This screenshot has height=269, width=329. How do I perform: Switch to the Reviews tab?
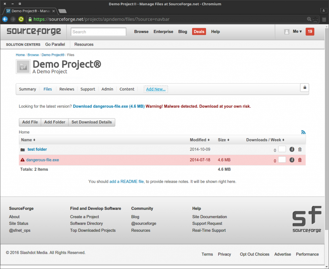click(x=67, y=89)
